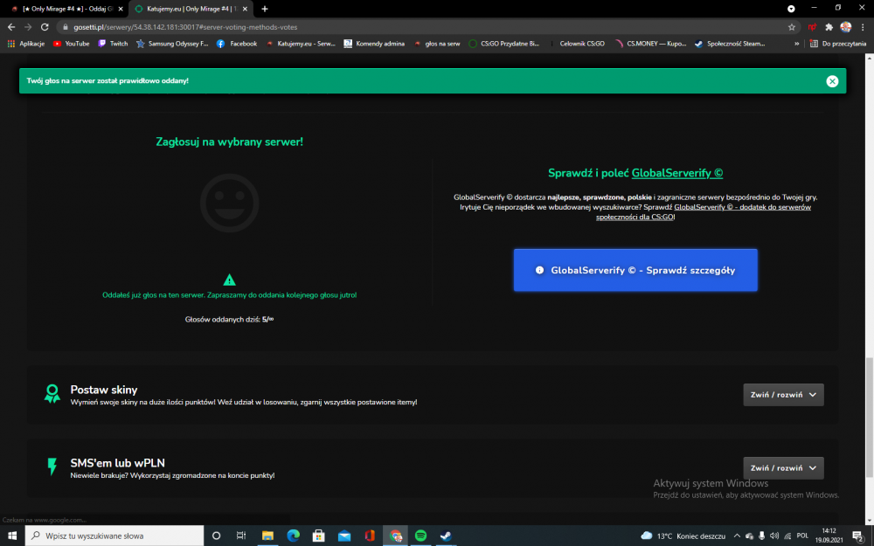
Task: Open the Komendy admina bookmark
Action: click(374, 44)
